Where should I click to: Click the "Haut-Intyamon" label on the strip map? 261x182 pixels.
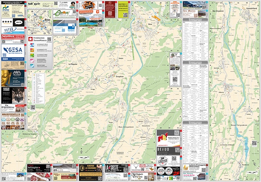[x=239, y=125]
